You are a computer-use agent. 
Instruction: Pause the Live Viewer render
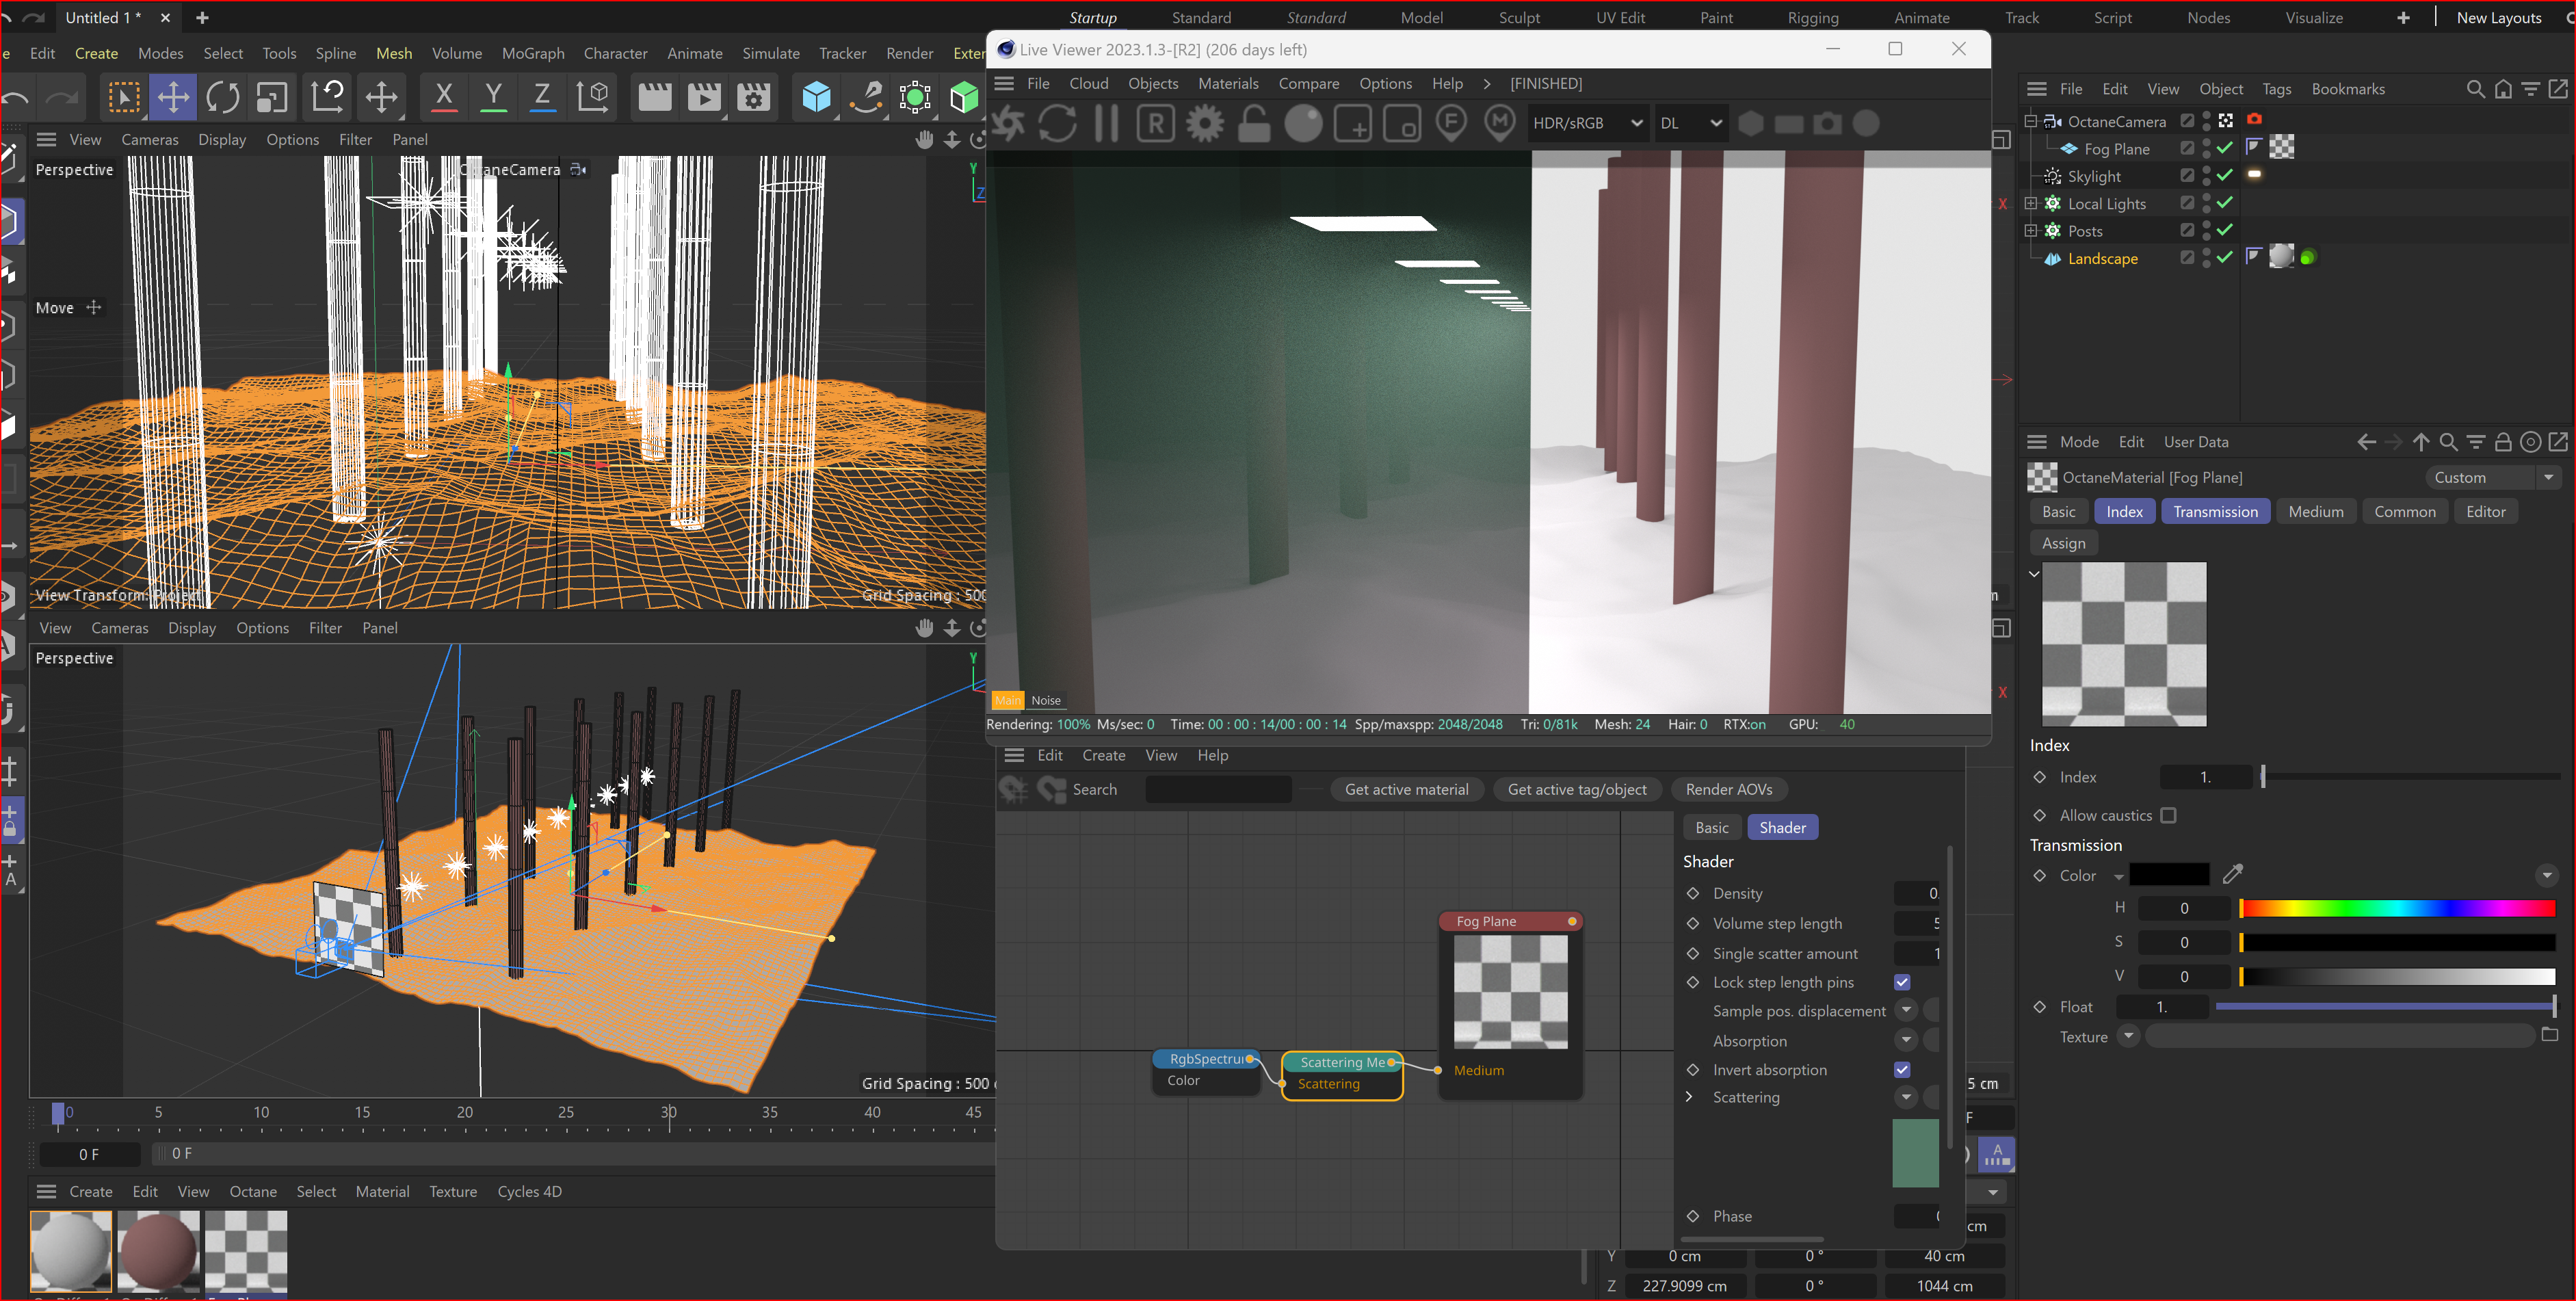coord(1106,124)
